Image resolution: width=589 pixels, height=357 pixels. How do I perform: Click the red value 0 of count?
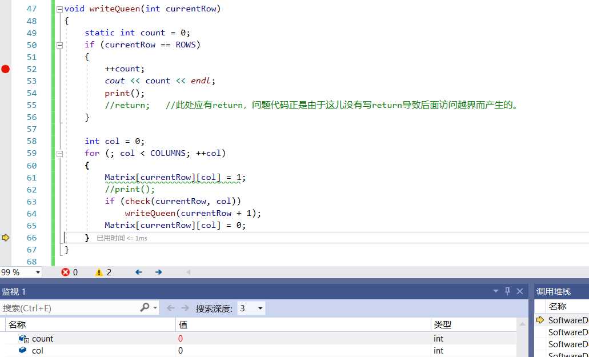(181, 339)
